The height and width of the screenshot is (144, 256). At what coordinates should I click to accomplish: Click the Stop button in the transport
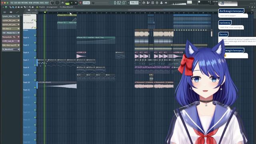(x=76, y=3)
